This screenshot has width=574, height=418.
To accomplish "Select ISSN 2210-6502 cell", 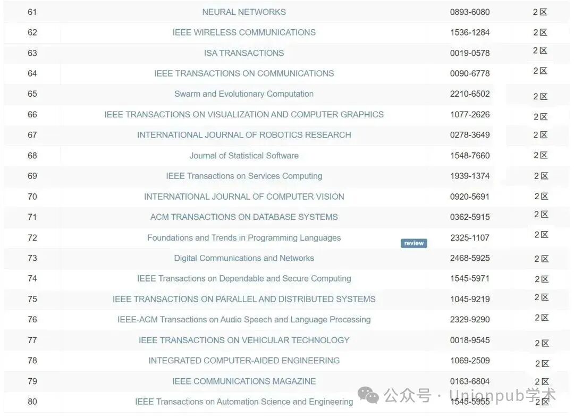I will pos(470,94).
